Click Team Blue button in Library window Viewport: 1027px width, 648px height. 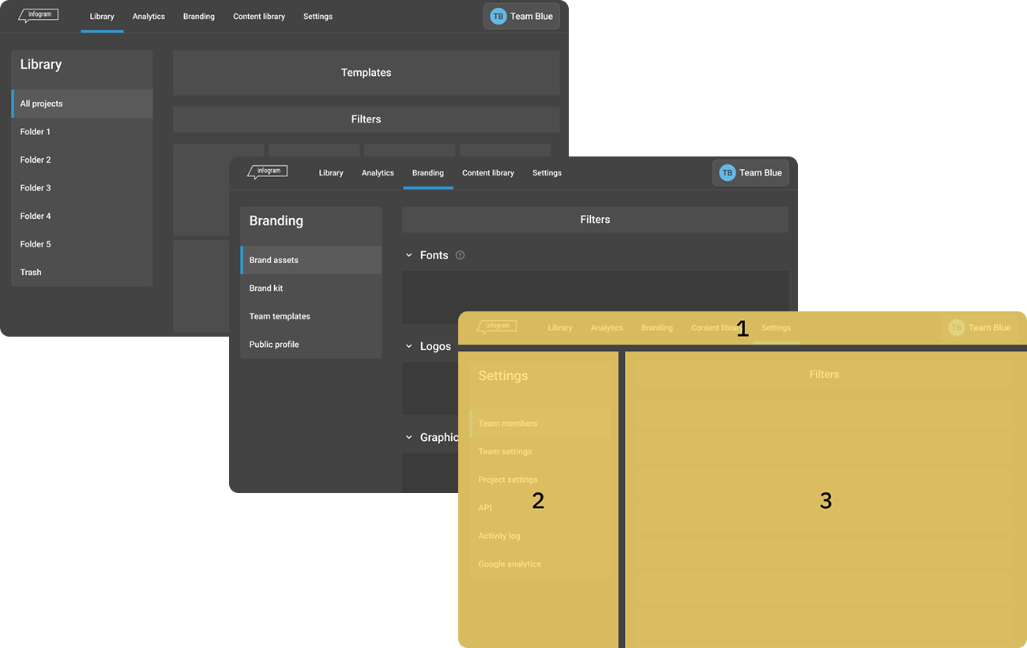521,17
